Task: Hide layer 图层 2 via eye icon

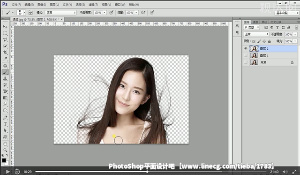Action: 246,48
